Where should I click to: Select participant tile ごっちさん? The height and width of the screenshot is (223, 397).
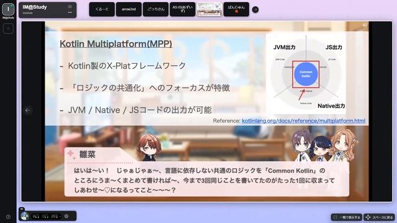pyautogui.click(x=156, y=9)
